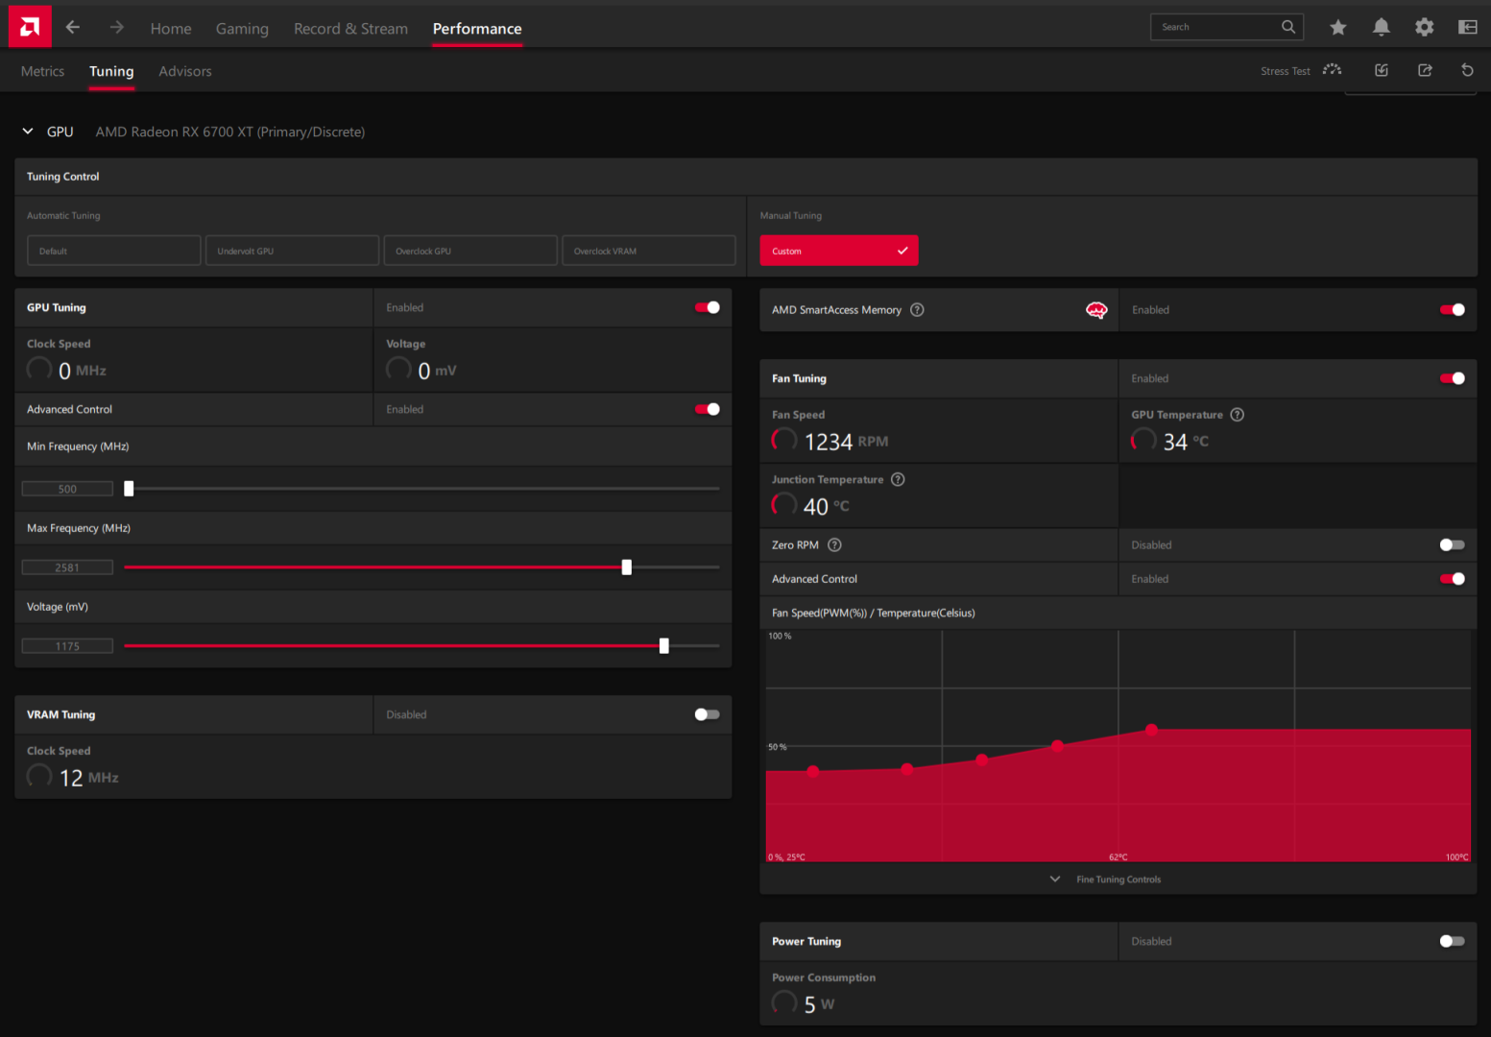Switch to the Metrics subtab
Image resolution: width=1491 pixels, height=1037 pixels.
(x=42, y=71)
